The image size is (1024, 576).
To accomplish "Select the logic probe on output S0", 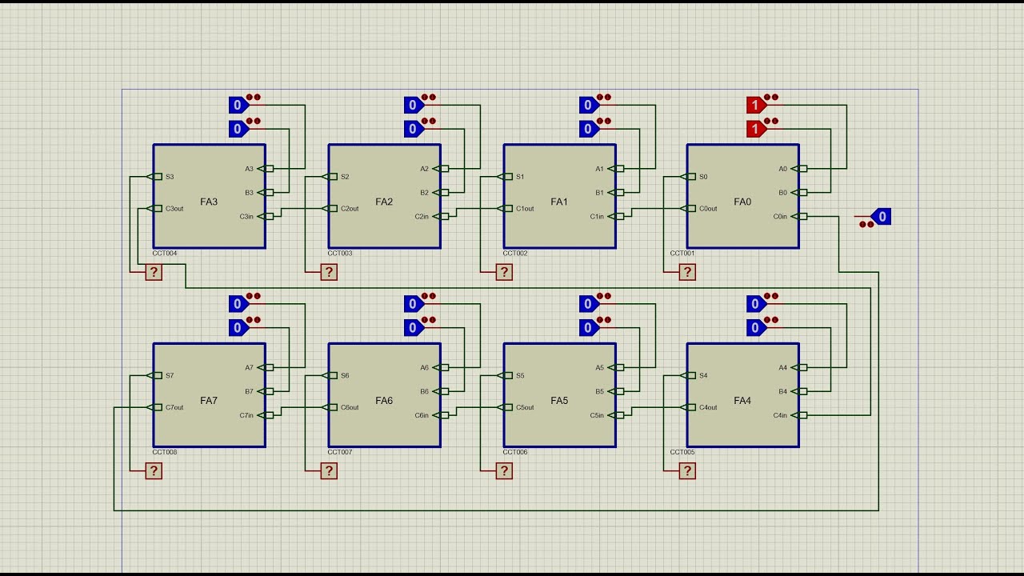I will (x=687, y=272).
